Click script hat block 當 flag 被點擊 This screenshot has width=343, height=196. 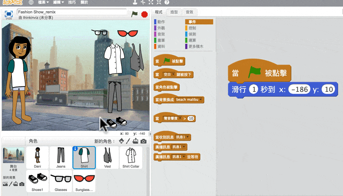pos(260,71)
